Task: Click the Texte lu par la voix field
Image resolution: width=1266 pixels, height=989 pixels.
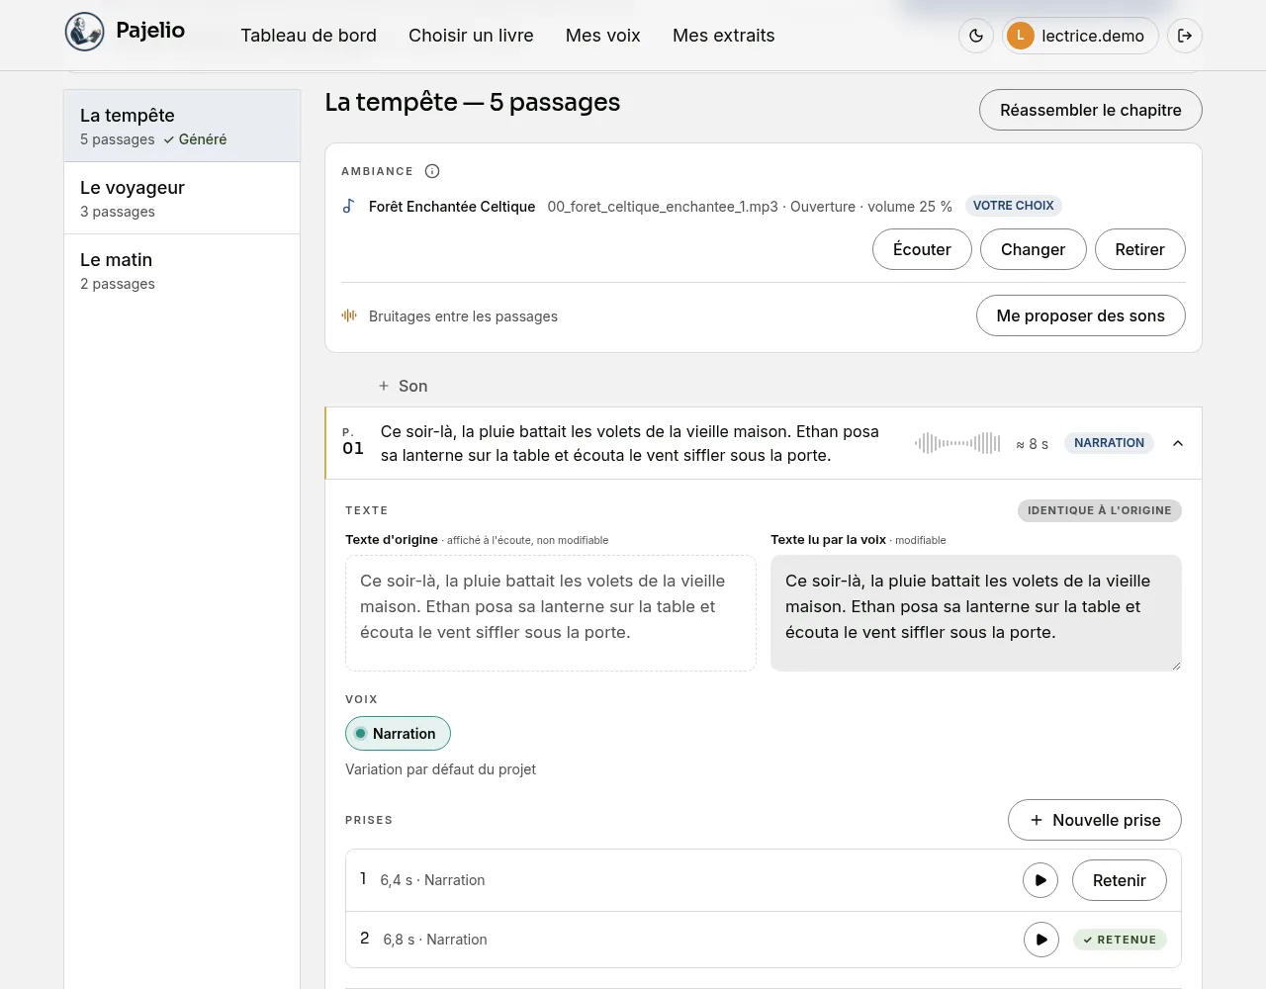Action: (976, 613)
